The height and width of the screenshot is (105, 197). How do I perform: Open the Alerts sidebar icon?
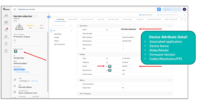[x=6, y=30]
